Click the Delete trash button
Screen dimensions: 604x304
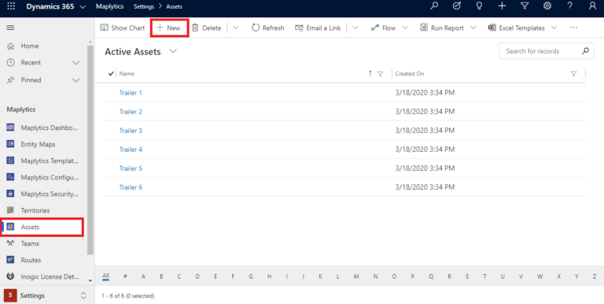pos(207,28)
